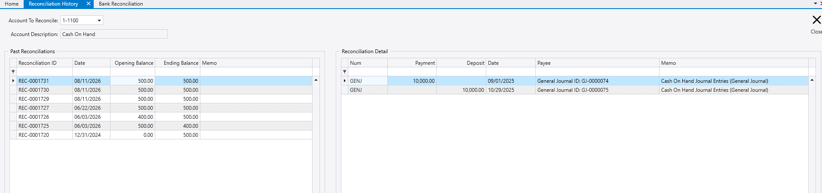Click General Journal ID: GJ-0000075 payee
The width and height of the screenshot is (822, 193).
(597, 90)
